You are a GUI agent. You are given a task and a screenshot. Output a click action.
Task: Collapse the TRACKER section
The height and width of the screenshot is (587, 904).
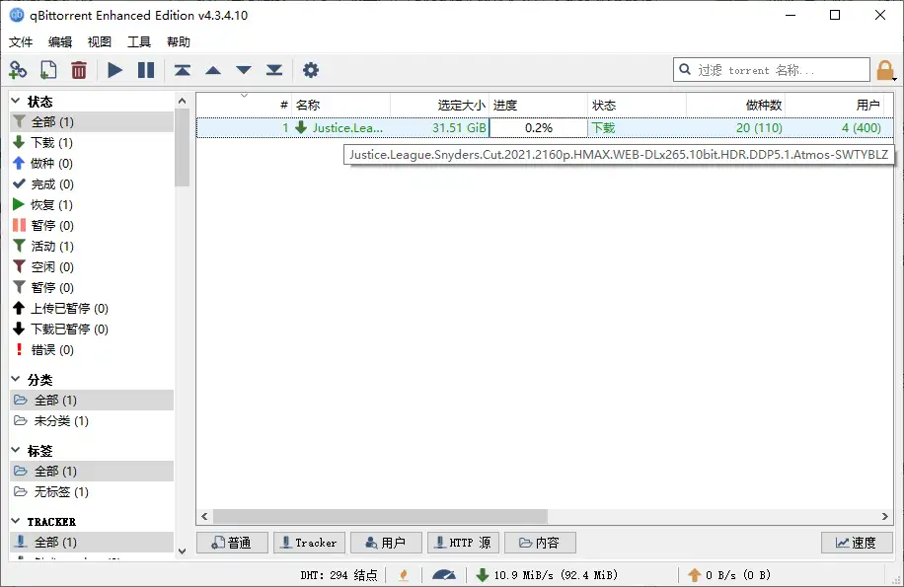click(16, 521)
